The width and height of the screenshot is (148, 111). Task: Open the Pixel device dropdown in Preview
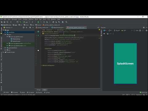(x=117, y=31)
